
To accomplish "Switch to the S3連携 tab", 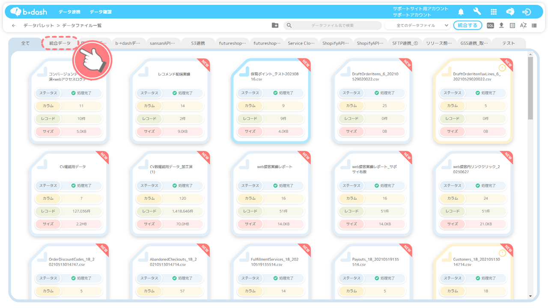I will coord(198,43).
